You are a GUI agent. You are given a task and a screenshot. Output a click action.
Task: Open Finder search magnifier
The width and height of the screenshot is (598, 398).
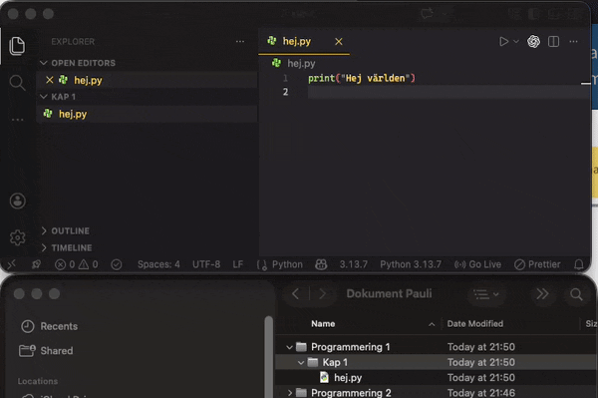(x=576, y=294)
